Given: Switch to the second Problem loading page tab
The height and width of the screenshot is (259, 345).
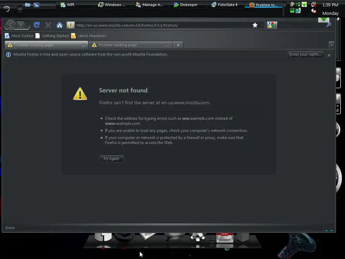Looking at the screenshot, I should 131,45.
